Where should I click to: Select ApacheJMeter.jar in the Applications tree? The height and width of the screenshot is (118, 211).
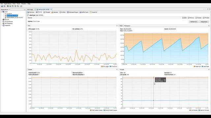tap(15, 17)
